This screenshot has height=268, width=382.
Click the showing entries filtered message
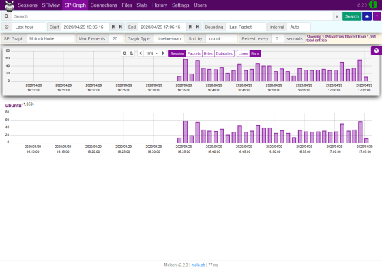[x=341, y=38]
